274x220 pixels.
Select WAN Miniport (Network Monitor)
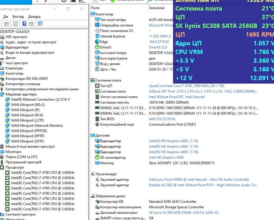pos(37,126)
